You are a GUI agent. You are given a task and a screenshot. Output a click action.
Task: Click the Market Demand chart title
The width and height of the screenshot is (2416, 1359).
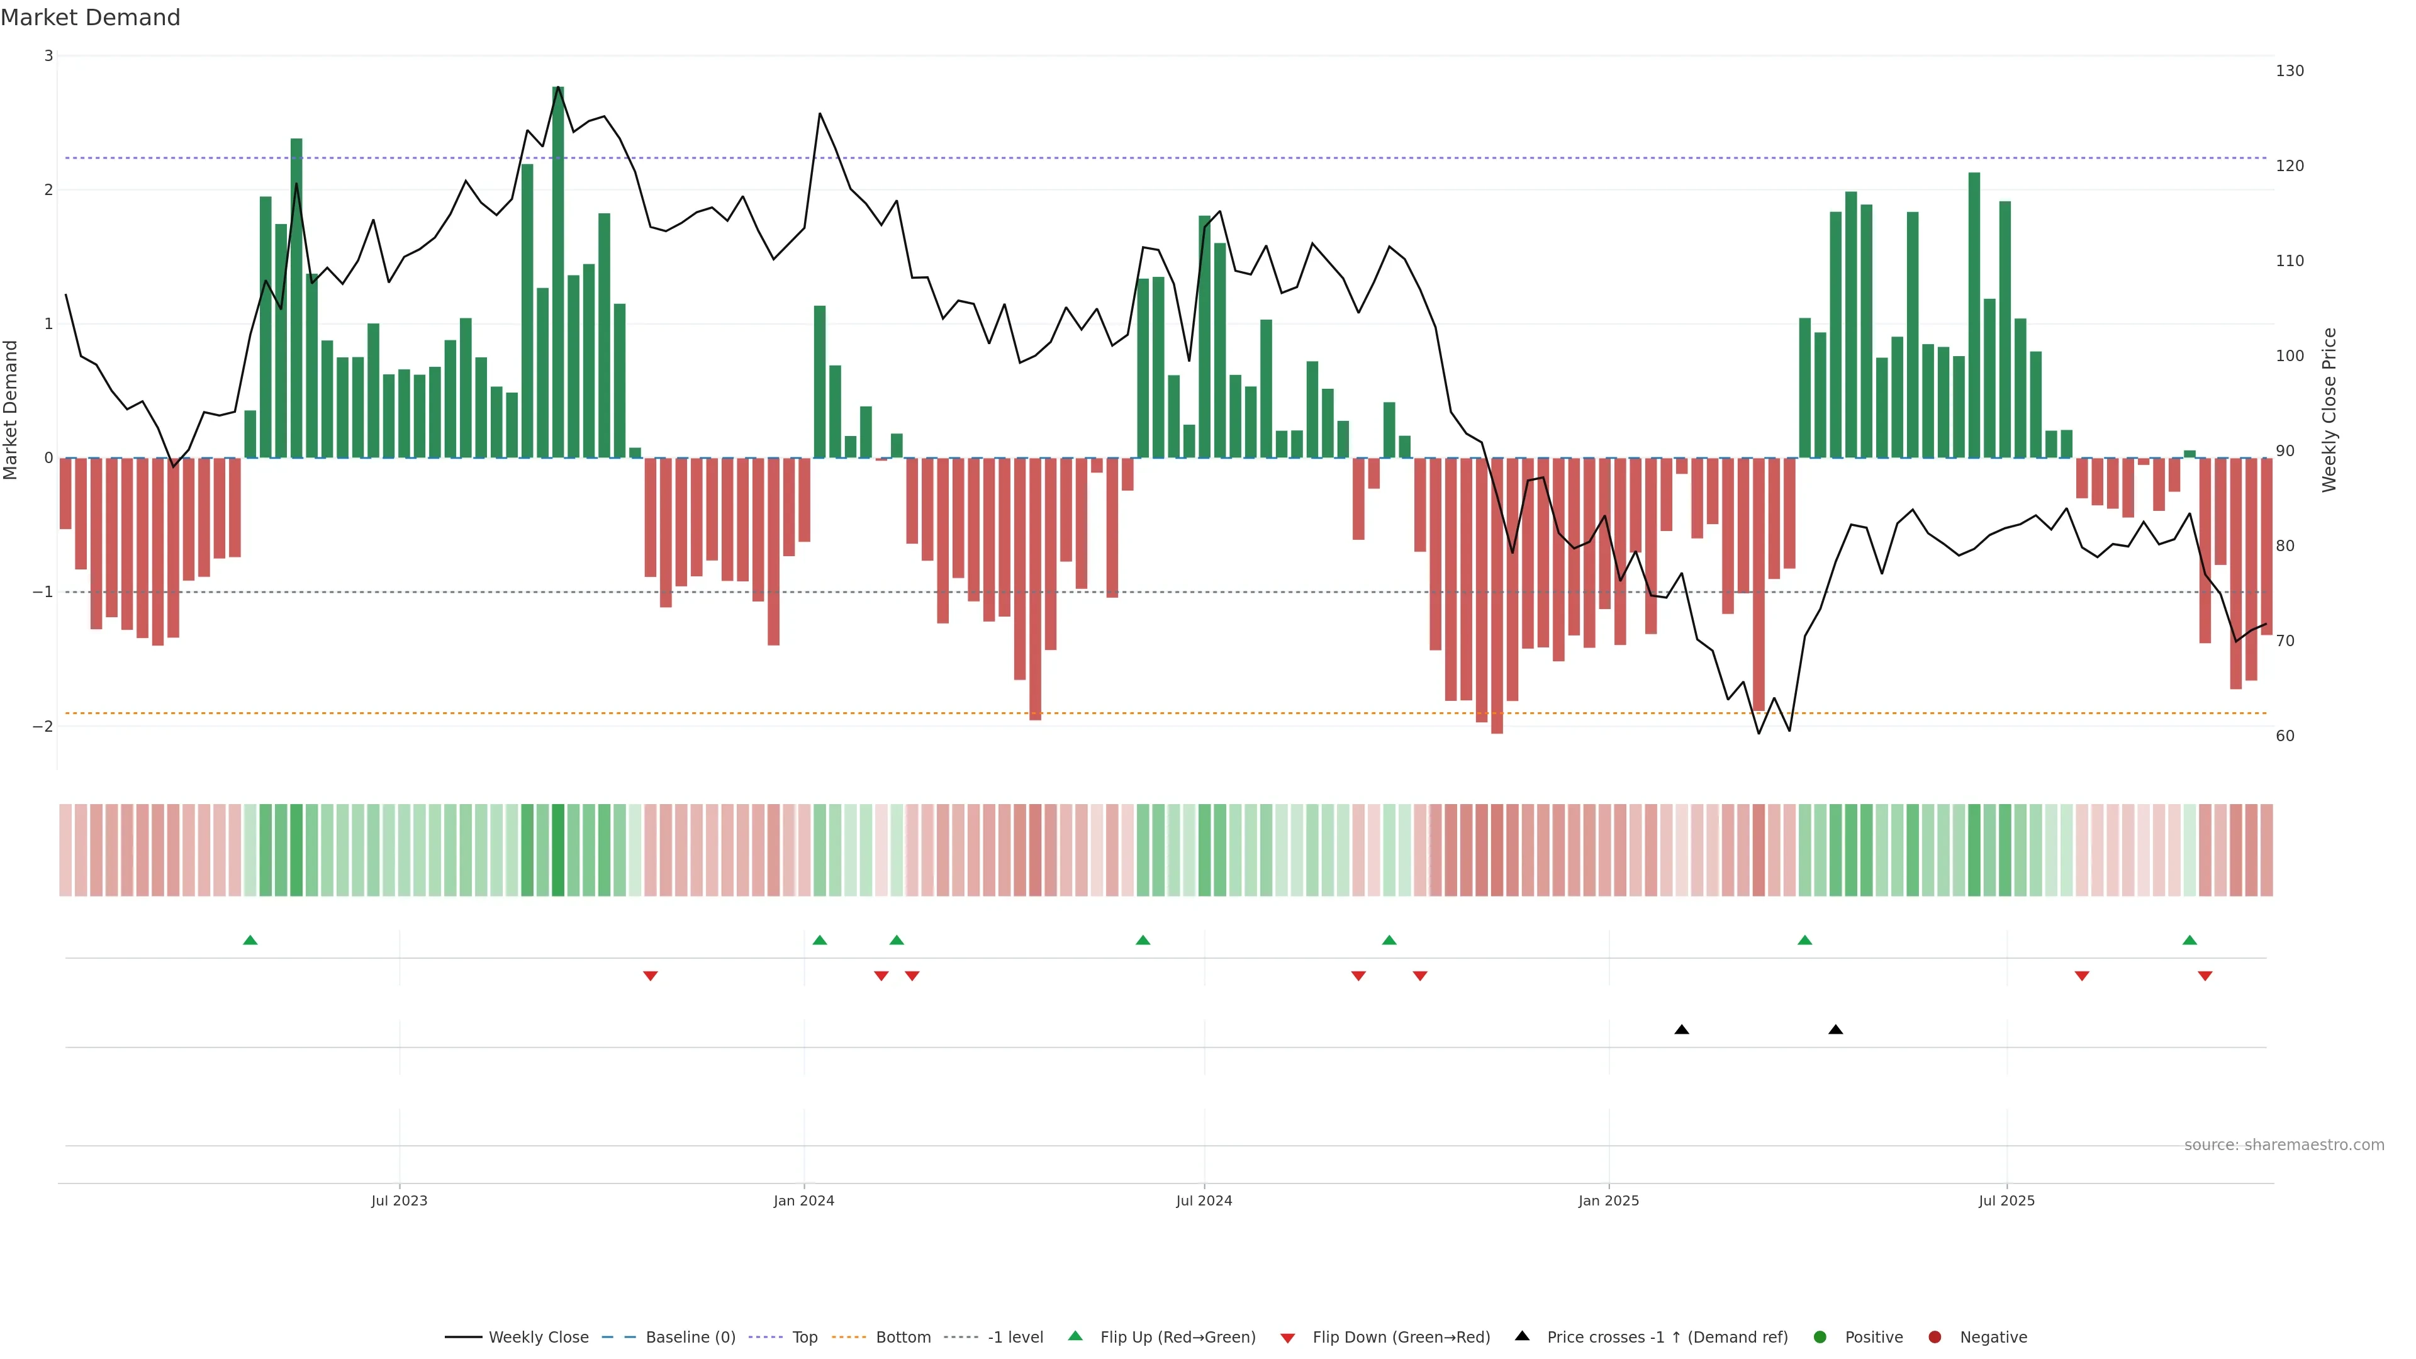point(90,18)
